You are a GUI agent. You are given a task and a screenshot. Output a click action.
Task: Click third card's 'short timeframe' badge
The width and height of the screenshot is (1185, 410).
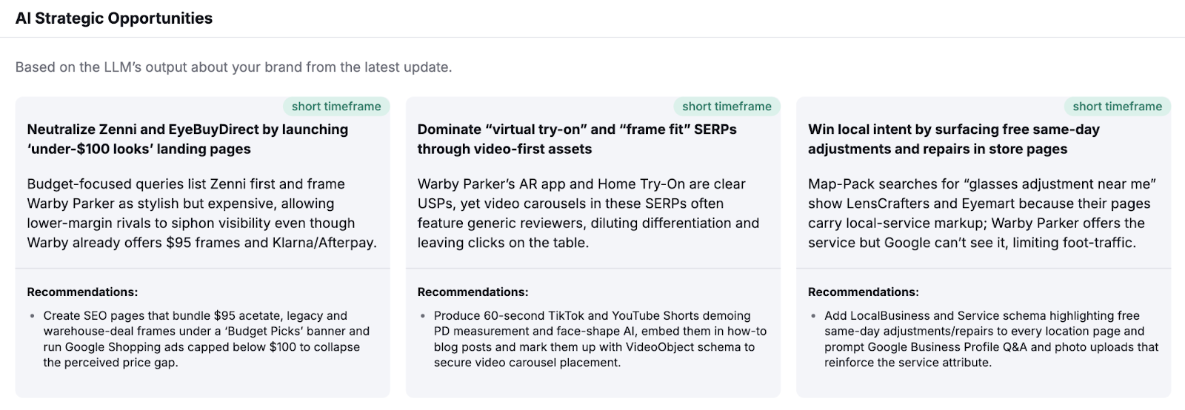(x=1117, y=107)
